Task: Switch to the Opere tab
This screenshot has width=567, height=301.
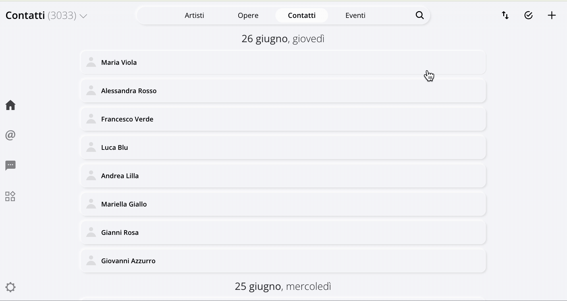Action: pyautogui.click(x=248, y=16)
